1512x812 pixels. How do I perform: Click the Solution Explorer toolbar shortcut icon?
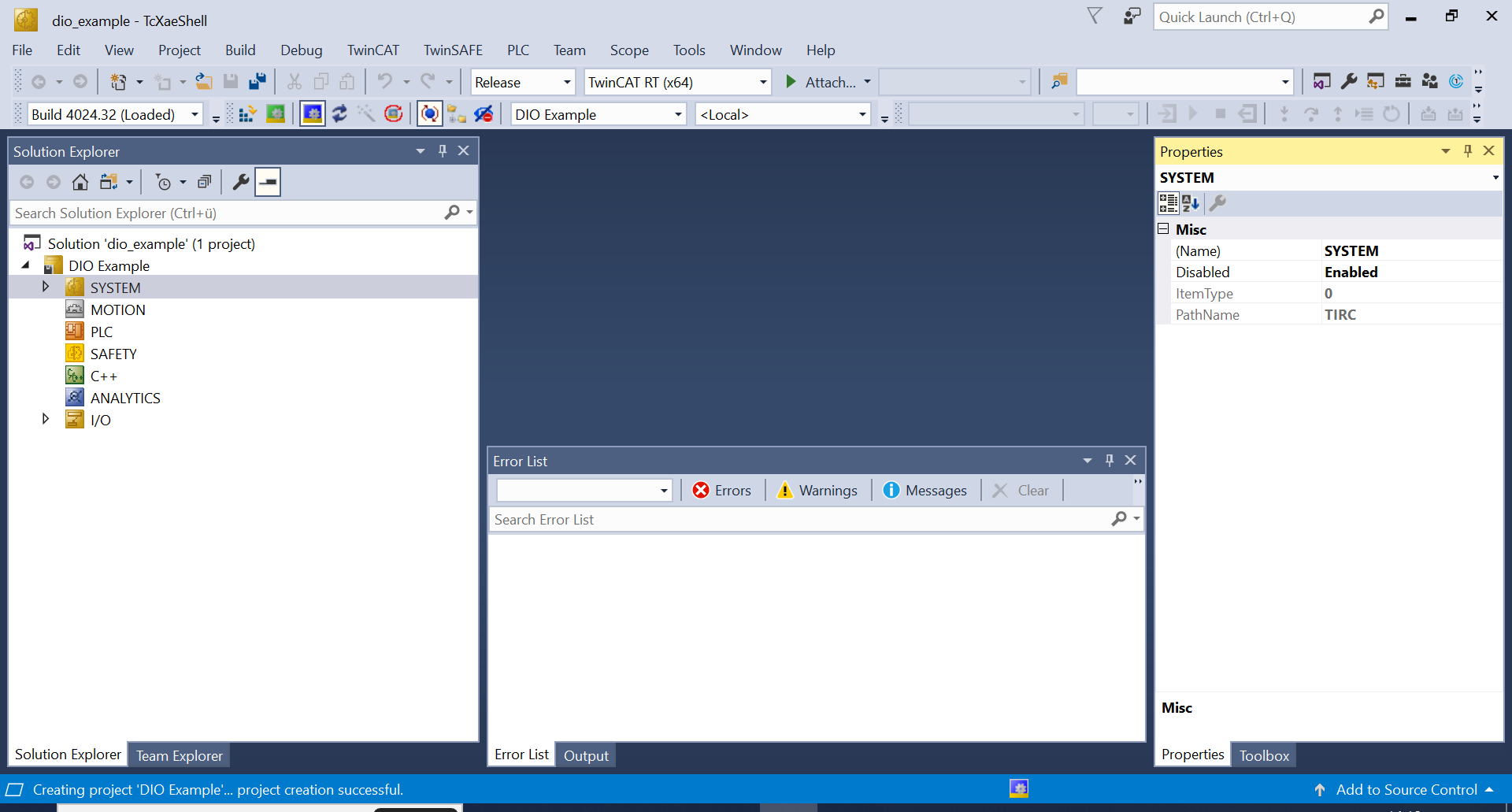click(1322, 81)
